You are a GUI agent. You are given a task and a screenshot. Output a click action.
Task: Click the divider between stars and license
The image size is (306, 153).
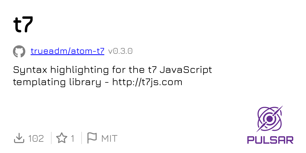point(82,138)
